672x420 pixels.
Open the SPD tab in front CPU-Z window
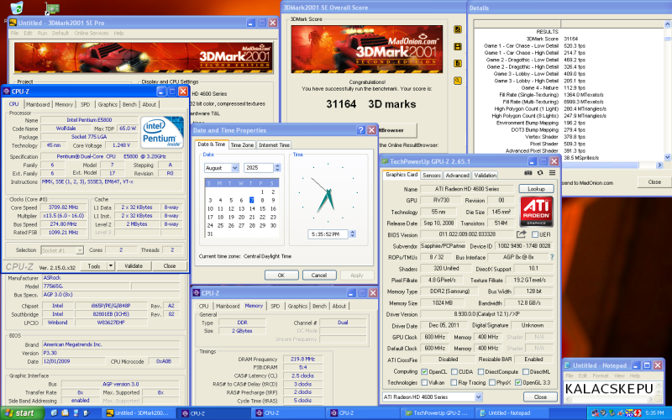pos(86,104)
